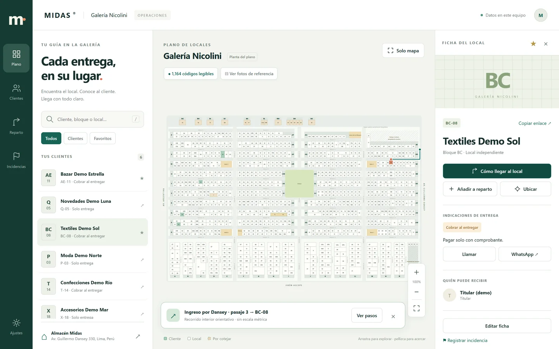Open arrow icon for Novedades Demo Luna
This screenshot has height=349, width=559.
pyautogui.click(x=142, y=206)
